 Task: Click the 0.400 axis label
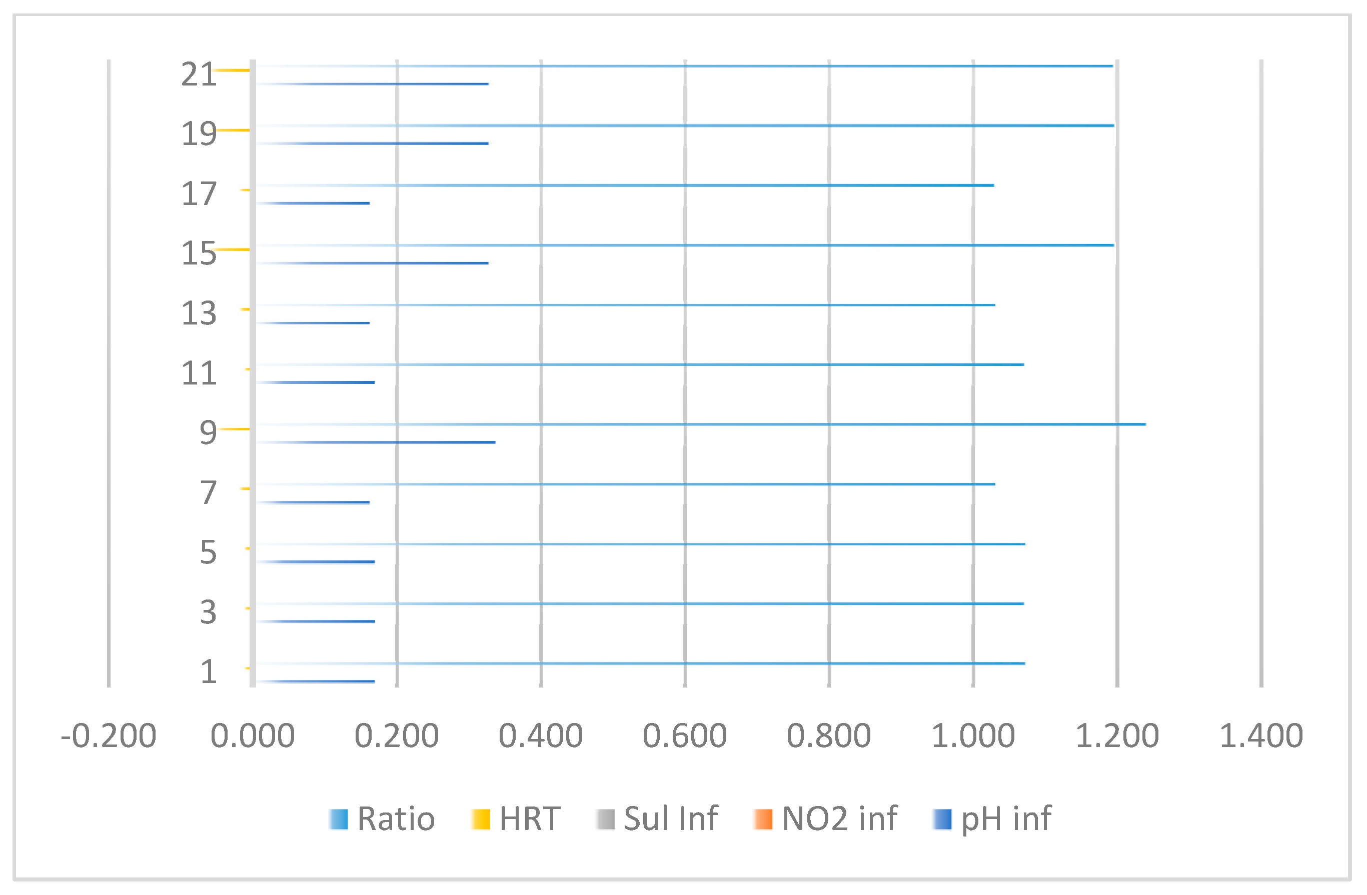tap(541, 736)
